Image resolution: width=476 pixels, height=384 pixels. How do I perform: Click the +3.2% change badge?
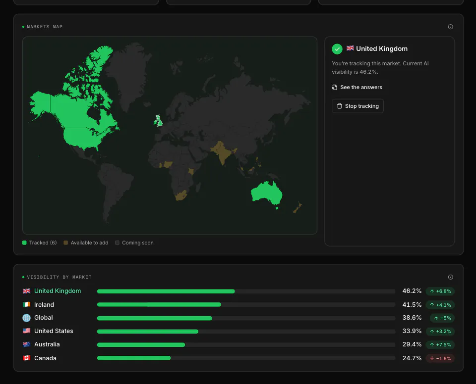point(440,331)
